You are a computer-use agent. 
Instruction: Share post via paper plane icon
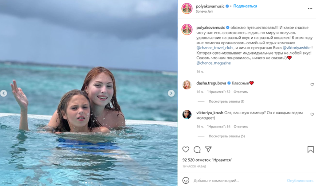pos(208,150)
